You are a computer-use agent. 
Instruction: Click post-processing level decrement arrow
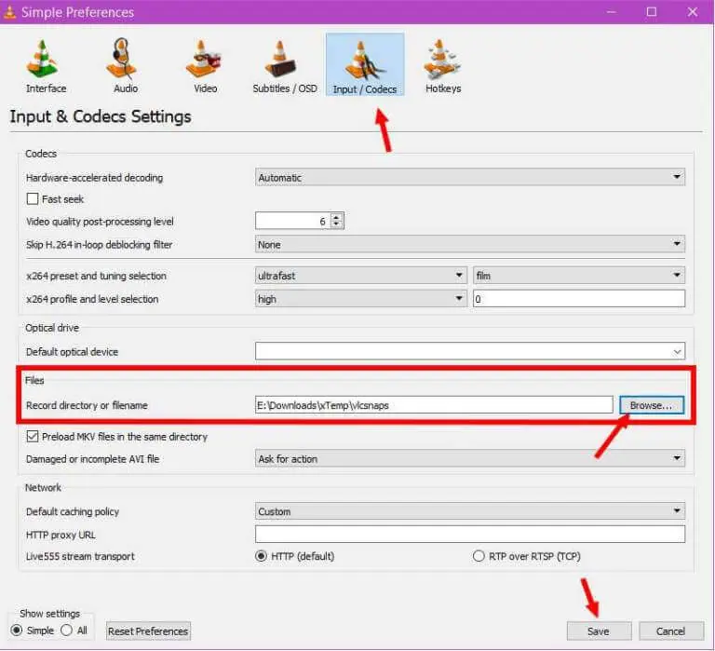point(336,224)
